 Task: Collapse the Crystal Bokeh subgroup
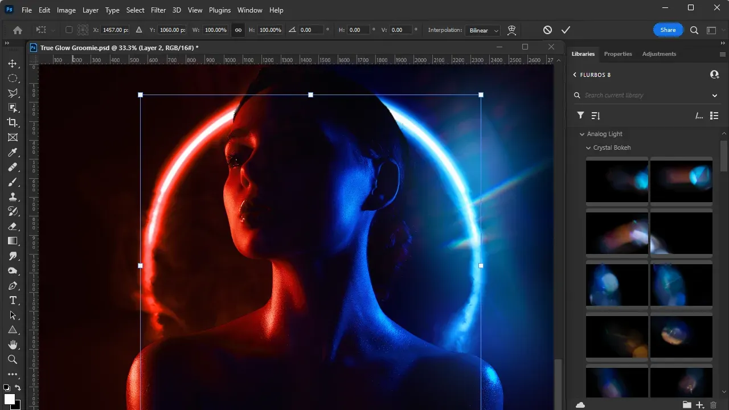point(589,148)
